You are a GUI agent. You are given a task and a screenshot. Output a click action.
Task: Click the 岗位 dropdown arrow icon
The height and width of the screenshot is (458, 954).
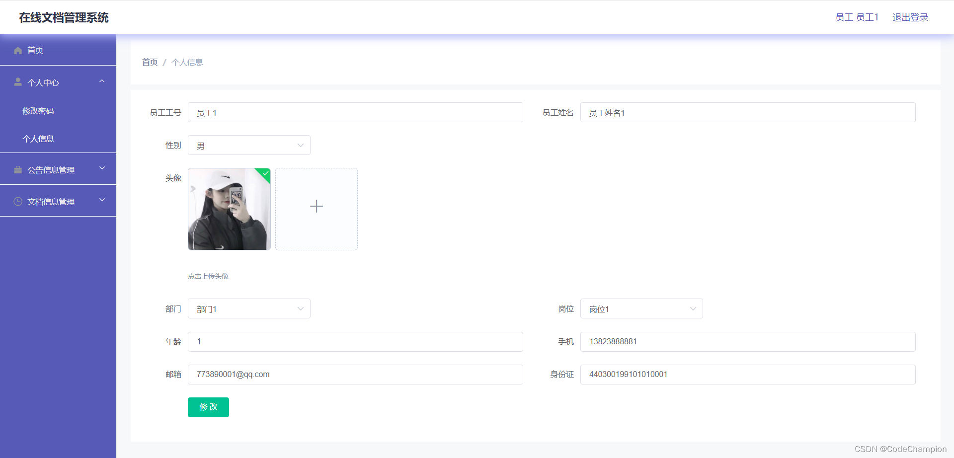click(693, 308)
